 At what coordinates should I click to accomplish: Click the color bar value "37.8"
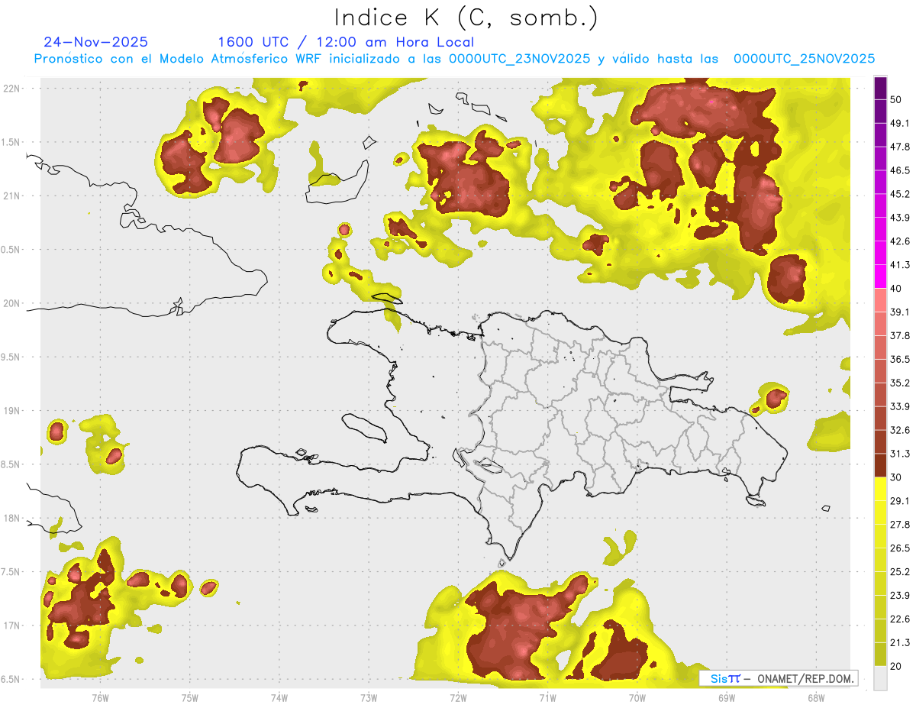(x=900, y=336)
